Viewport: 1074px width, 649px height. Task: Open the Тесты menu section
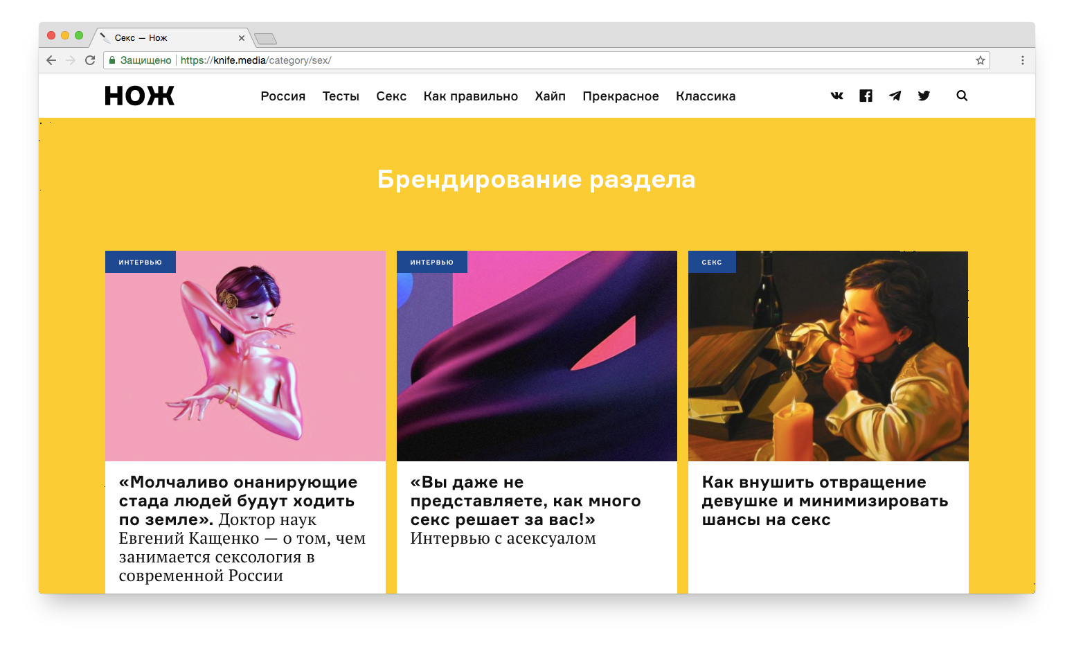pos(341,96)
